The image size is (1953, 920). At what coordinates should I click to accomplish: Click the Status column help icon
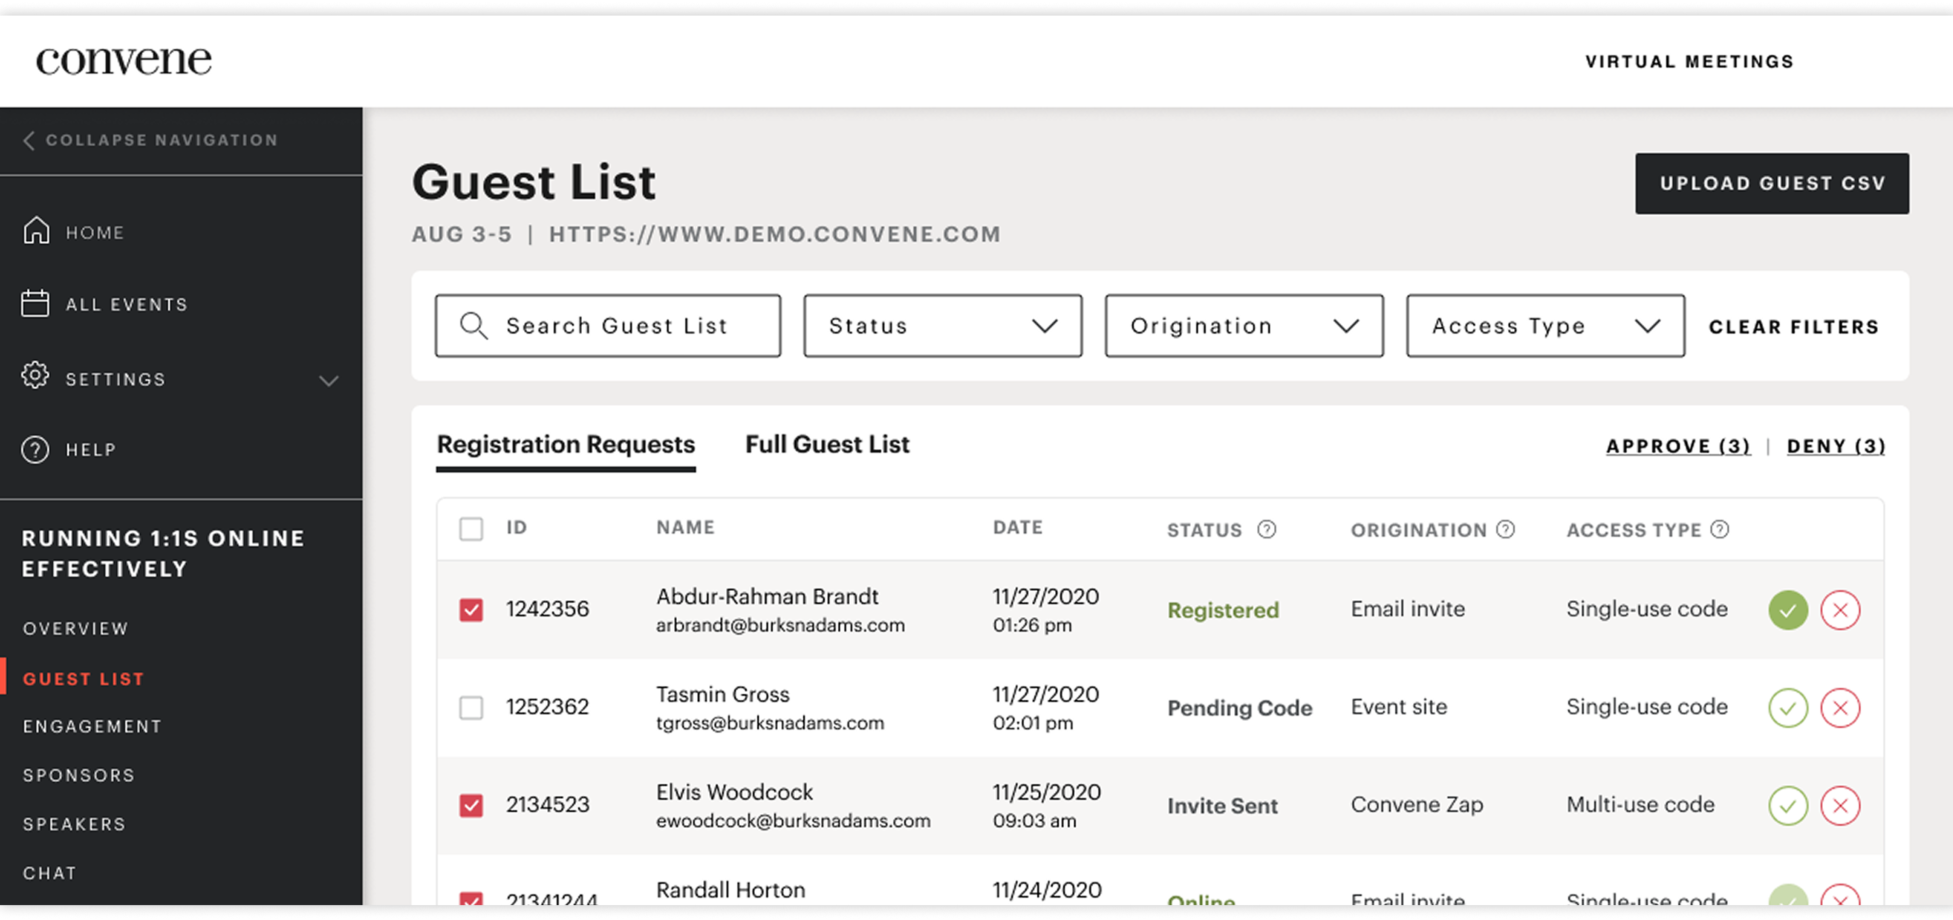pos(1266,529)
